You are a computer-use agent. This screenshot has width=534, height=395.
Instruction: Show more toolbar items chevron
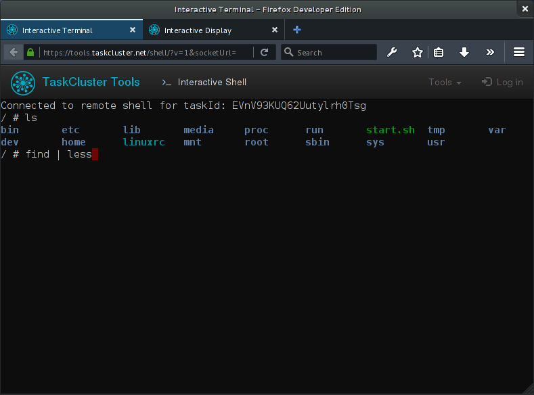click(490, 52)
